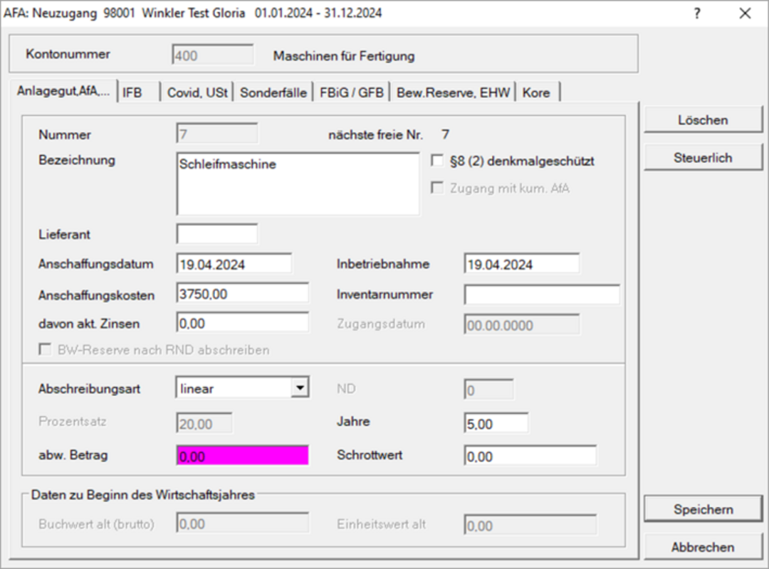
Task: Switch to the Kore tab
Action: point(538,92)
